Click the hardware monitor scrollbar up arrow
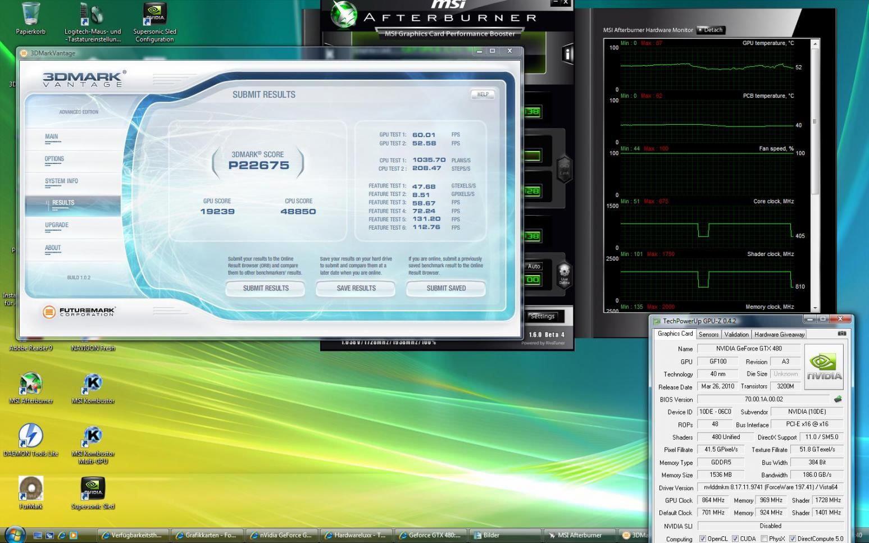Screen dimensions: 869x543 [x=816, y=43]
